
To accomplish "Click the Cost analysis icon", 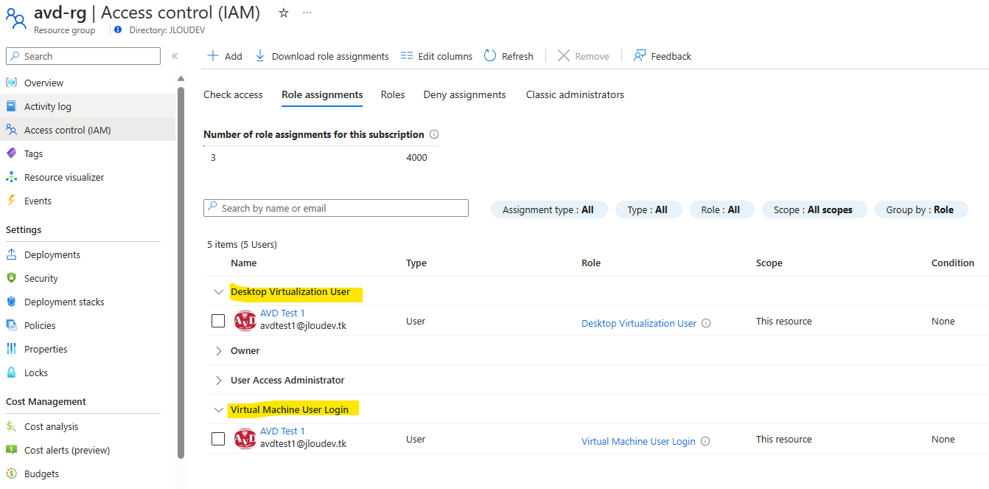I will coord(11,426).
